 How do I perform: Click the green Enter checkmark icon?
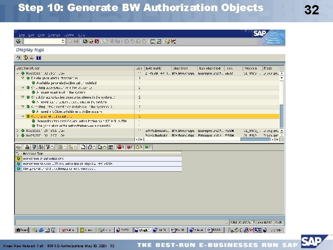(x=18, y=41)
